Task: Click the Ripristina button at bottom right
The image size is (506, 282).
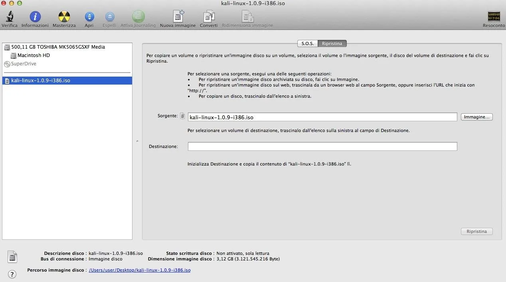Action: tap(476, 231)
